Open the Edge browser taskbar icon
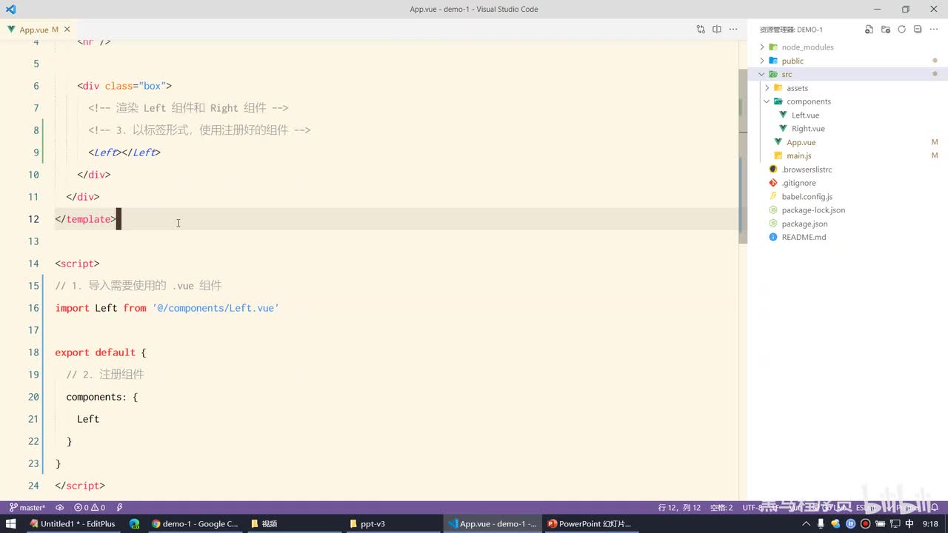This screenshot has width=948, height=533. tap(134, 523)
